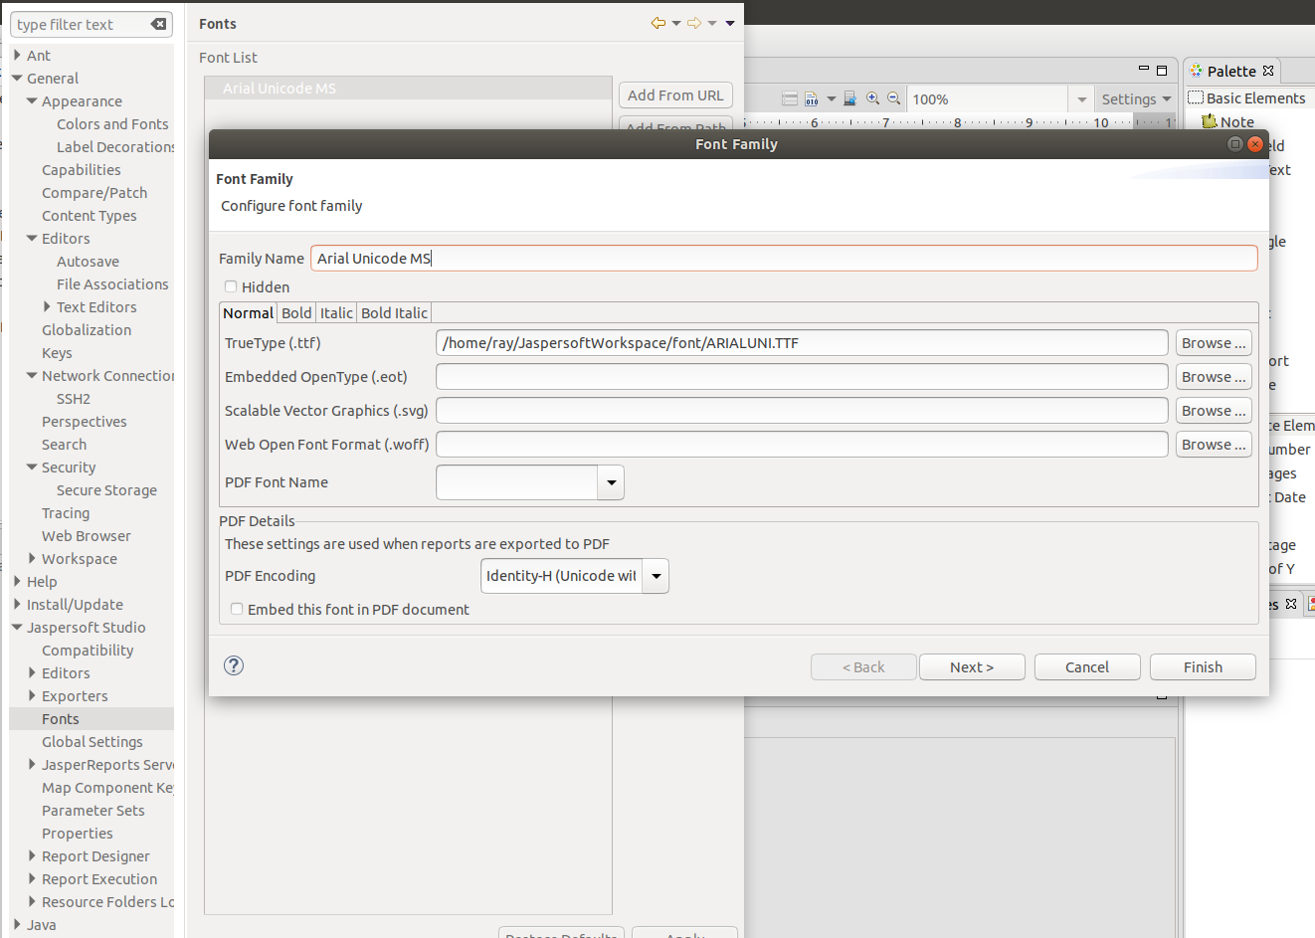This screenshot has width=1315, height=938.
Task: Open the Compatibility preference page
Action: point(88,650)
